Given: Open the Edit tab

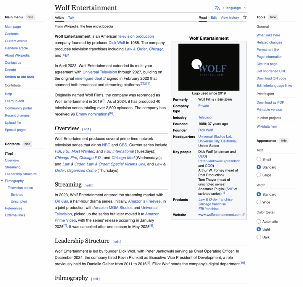Looking at the screenshot, I should pos(214,17).
